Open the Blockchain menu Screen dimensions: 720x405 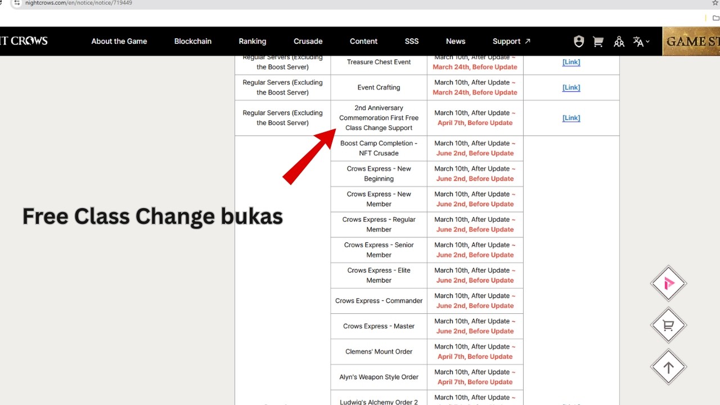click(193, 41)
